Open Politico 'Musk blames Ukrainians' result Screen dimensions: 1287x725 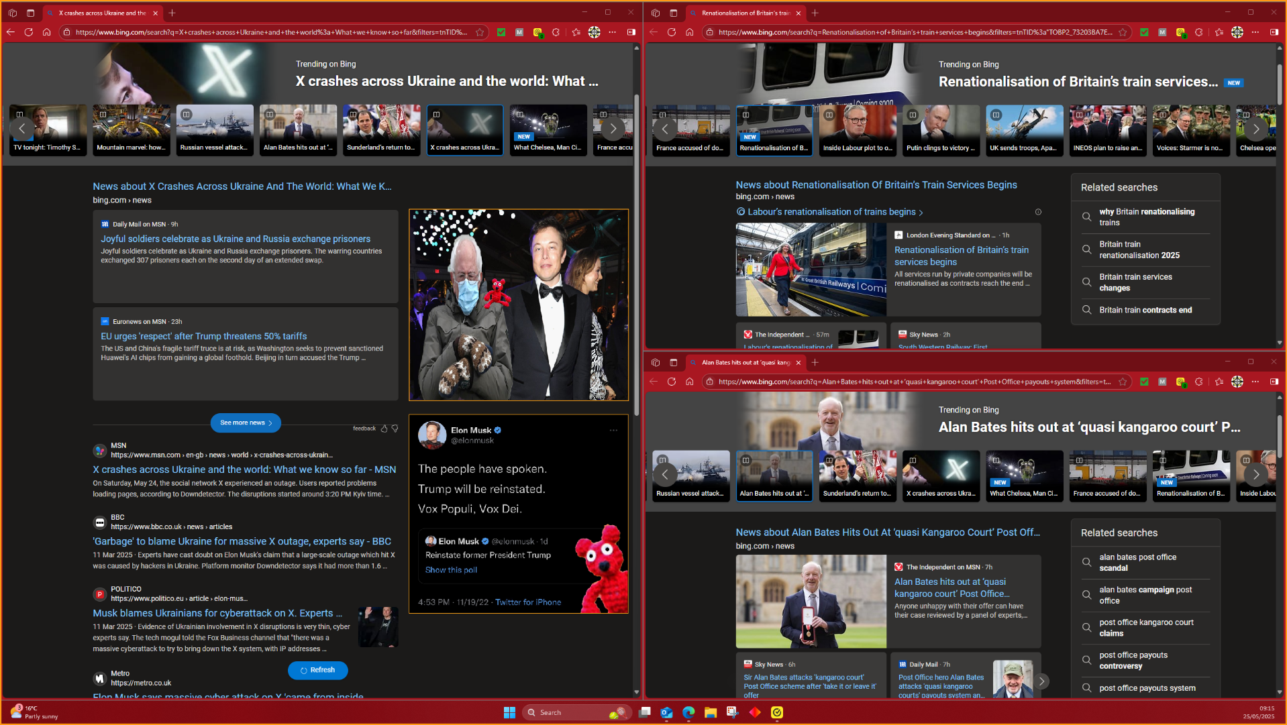[217, 613]
